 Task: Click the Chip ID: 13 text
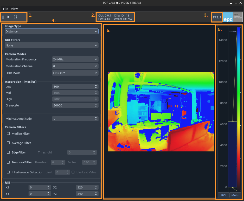click(x=121, y=15)
